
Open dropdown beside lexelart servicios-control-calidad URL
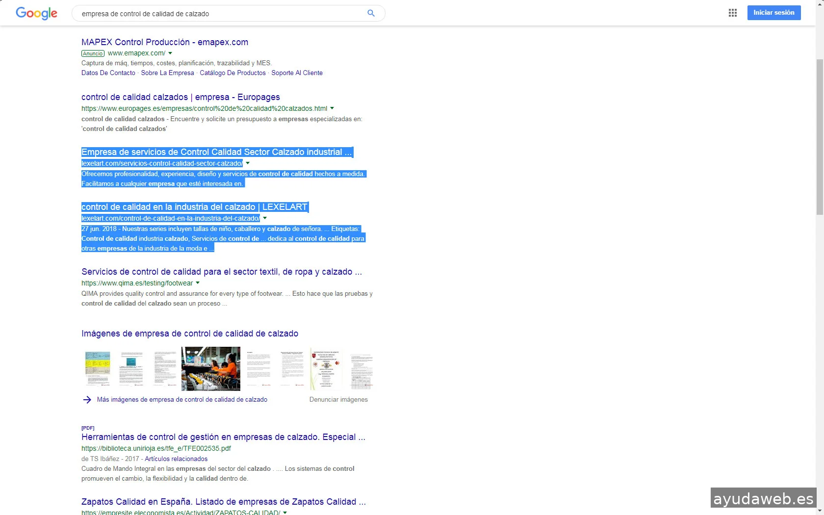click(248, 163)
